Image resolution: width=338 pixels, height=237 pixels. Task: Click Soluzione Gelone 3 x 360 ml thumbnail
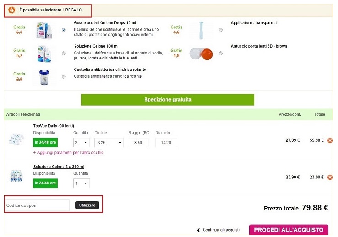coord(16,176)
